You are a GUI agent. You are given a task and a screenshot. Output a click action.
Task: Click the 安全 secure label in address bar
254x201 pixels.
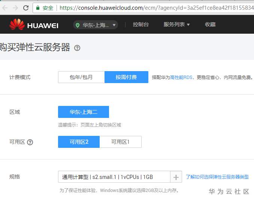point(48,8)
